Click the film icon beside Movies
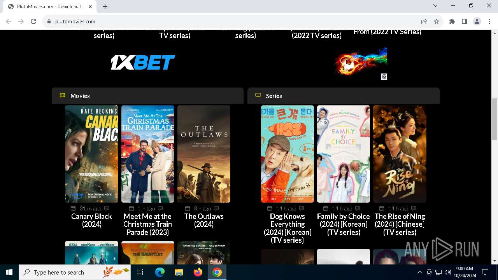This screenshot has height=280, width=498. [x=62, y=95]
